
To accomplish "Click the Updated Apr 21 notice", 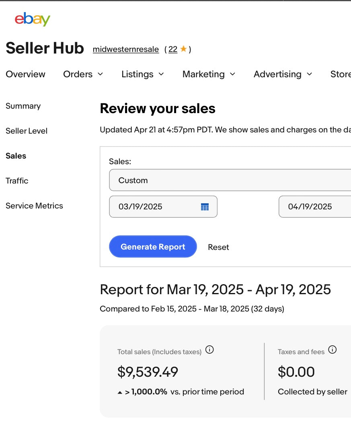I will 226,130.
